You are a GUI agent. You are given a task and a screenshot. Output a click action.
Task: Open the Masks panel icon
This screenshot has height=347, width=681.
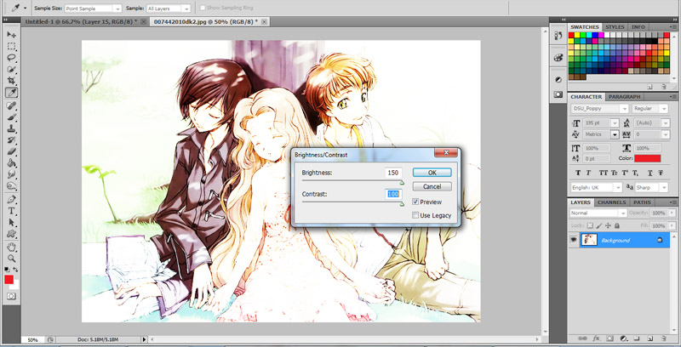(x=558, y=94)
